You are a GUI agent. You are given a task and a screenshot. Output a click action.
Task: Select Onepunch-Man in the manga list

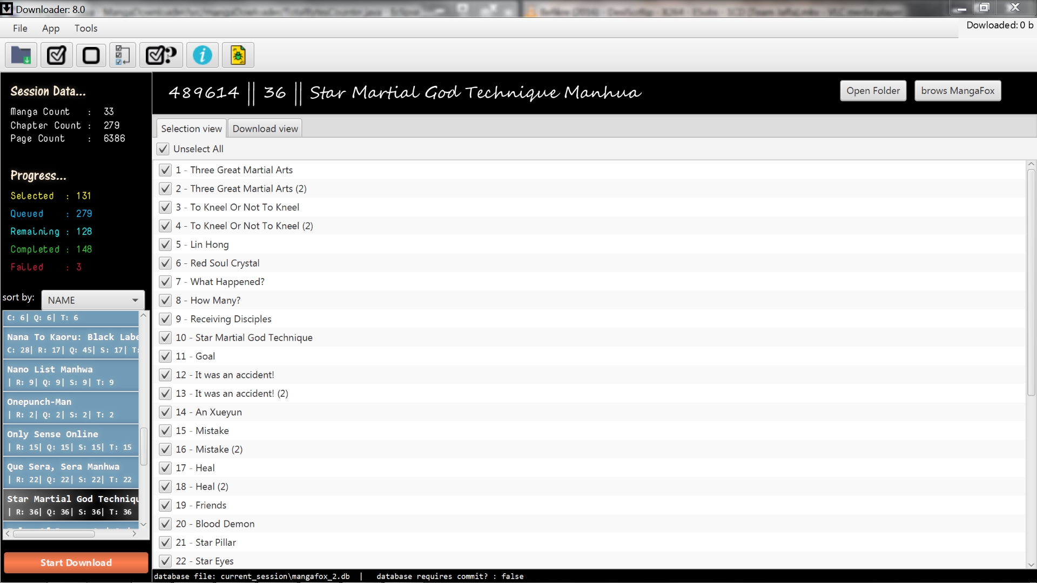[x=70, y=408]
